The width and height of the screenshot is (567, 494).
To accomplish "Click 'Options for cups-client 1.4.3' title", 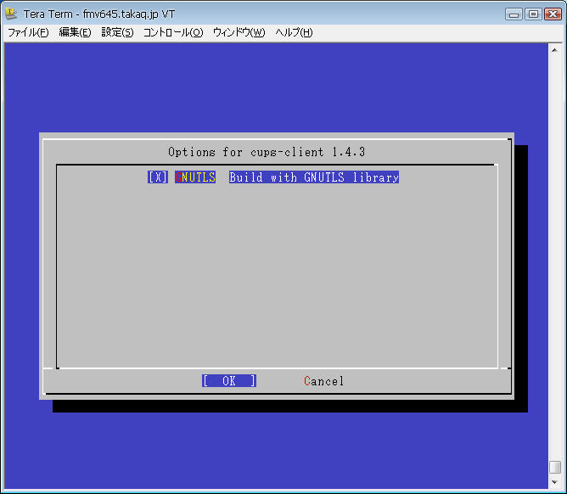I will coord(267,152).
